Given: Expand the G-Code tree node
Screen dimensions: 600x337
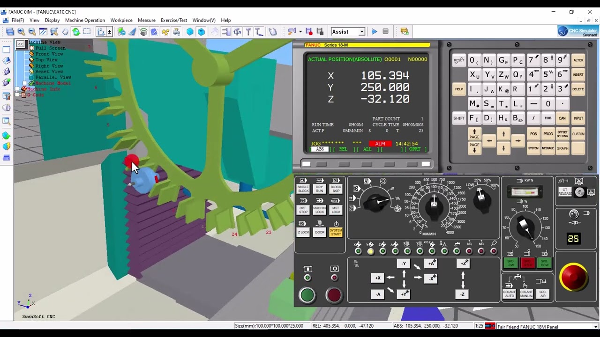Looking at the screenshot, I should (18, 95).
